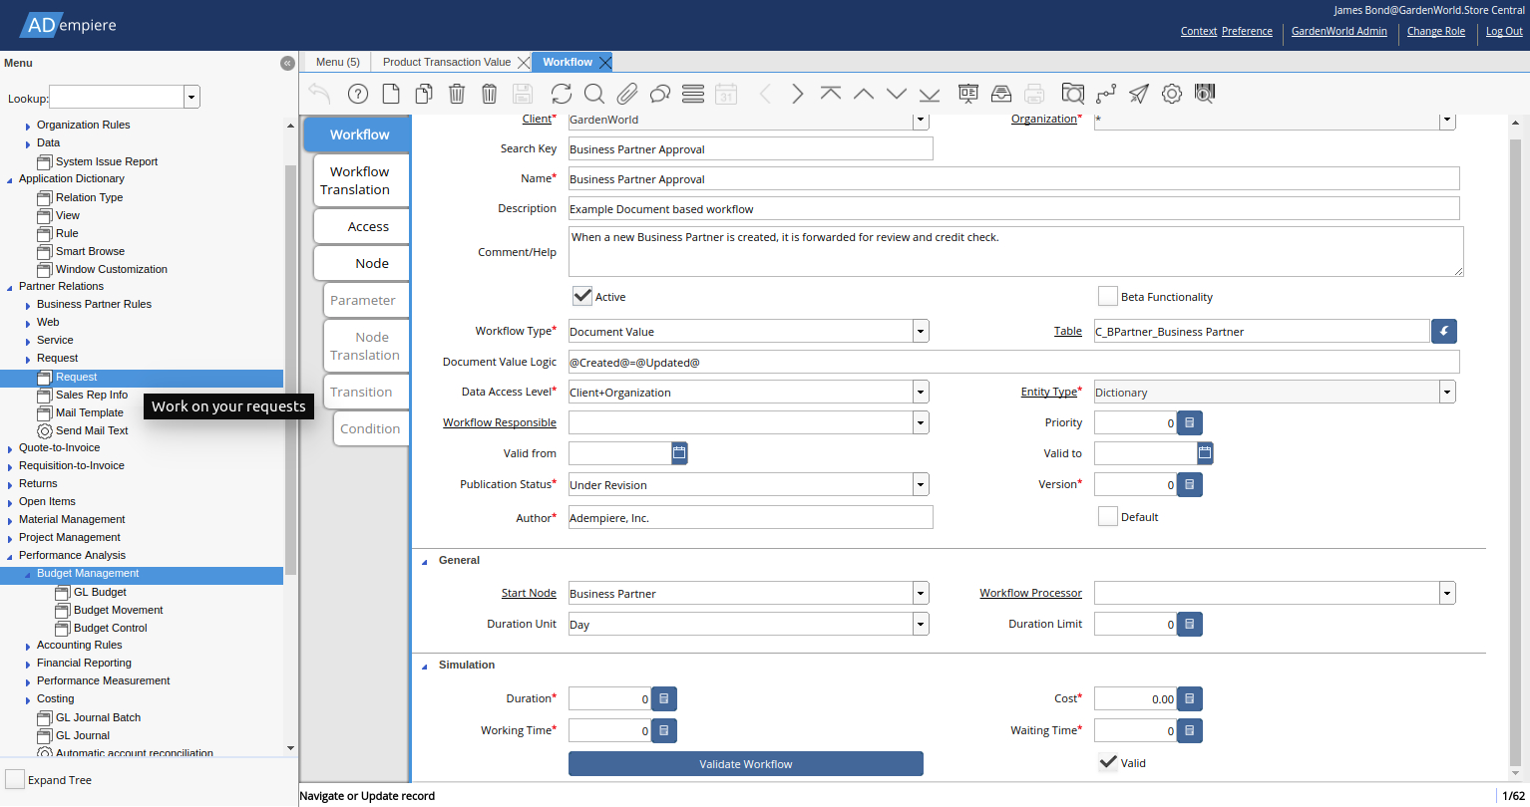This screenshot has width=1530, height=807.
Task: Collapse the Menu panel with double chevron
Action: 287,63
